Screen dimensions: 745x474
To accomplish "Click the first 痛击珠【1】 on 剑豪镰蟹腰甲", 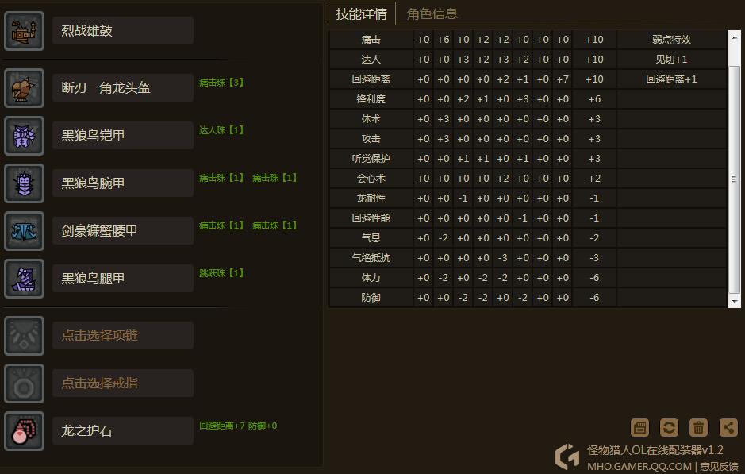I will (221, 225).
